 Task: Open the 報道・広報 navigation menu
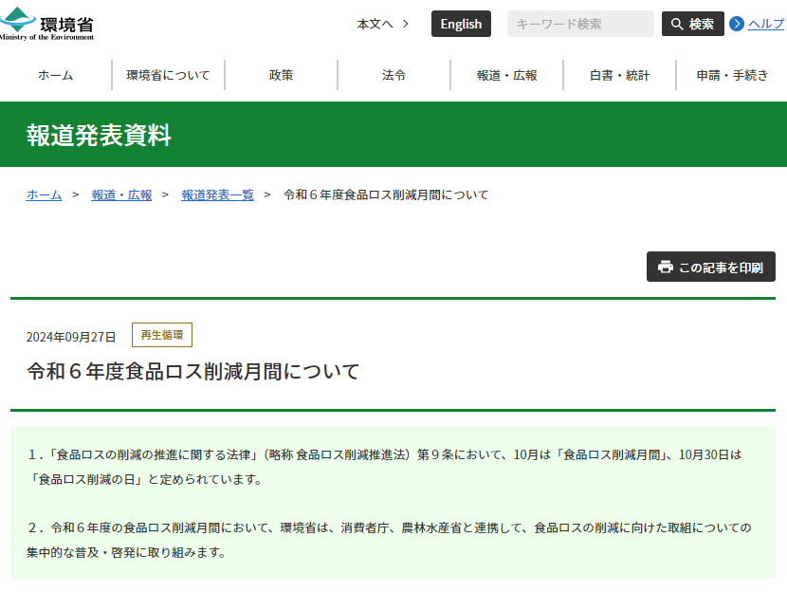pyautogui.click(x=506, y=75)
